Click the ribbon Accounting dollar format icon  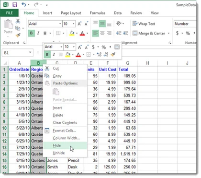pos(177,33)
